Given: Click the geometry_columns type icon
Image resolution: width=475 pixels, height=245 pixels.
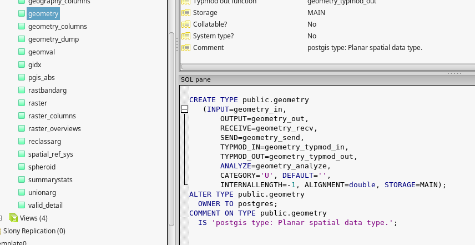Looking at the screenshot, I should coord(22,27).
